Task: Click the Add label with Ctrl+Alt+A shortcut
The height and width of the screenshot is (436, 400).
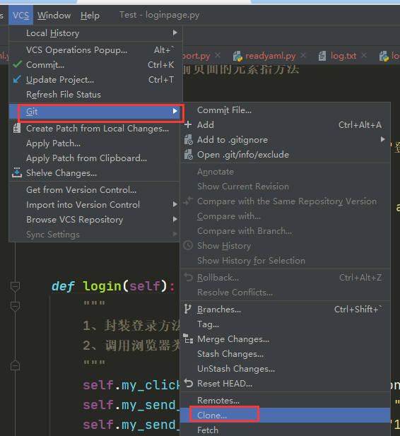Action: point(206,125)
